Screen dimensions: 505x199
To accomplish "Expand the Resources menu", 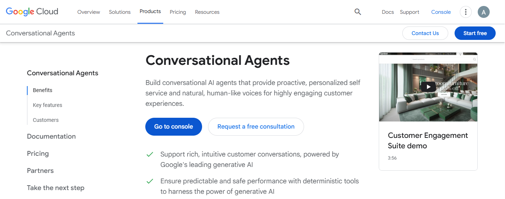I will (x=207, y=12).
